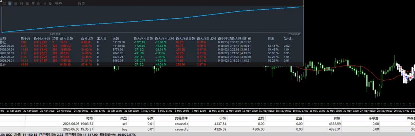The height and width of the screenshot is (136, 415).
Task: Click max floating loss -2610.77
Action: (x=139, y=61)
